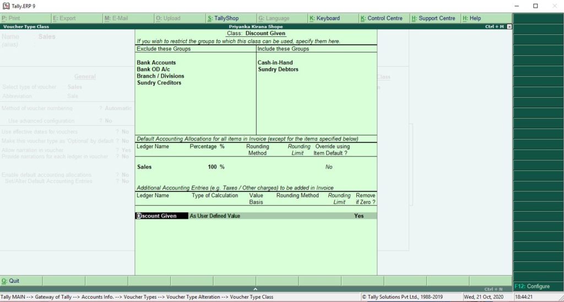Open Control Centre
Viewport: 564px width, 302px height.
coord(382,18)
